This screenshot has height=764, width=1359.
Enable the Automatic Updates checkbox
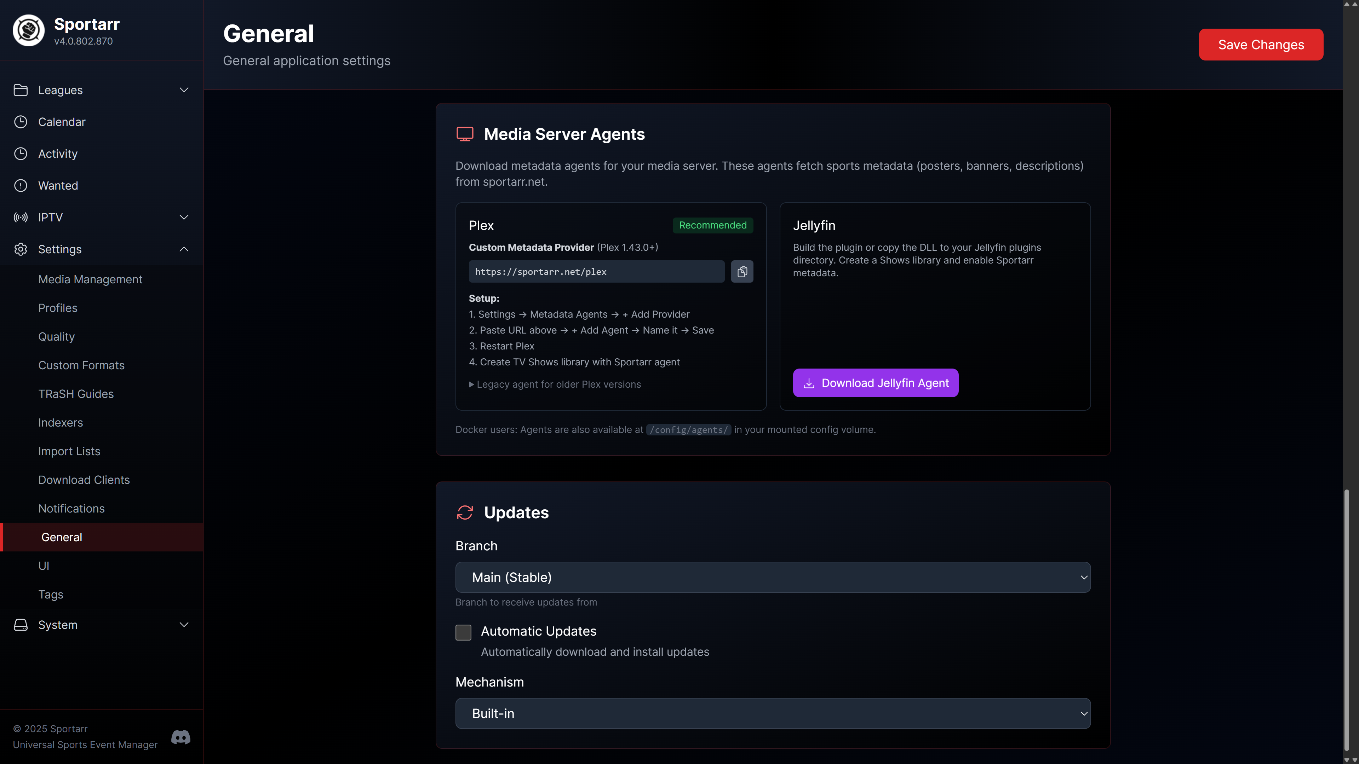(463, 632)
